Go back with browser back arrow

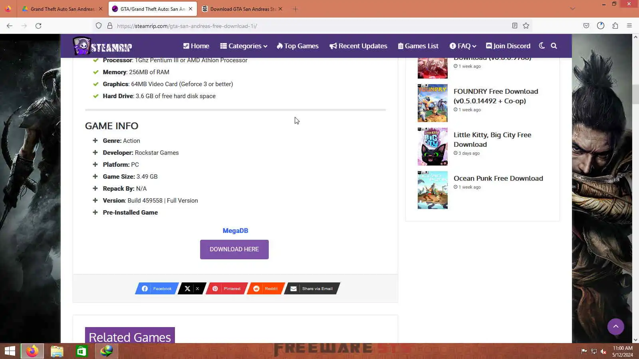tap(10, 26)
